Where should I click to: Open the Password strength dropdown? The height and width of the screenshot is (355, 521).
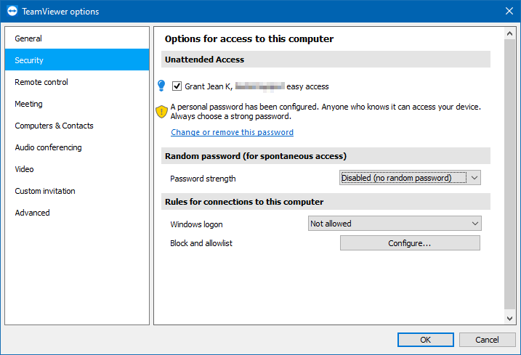click(x=410, y=178)
